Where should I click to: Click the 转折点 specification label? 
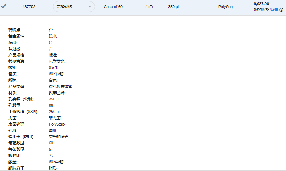(14, 30)
